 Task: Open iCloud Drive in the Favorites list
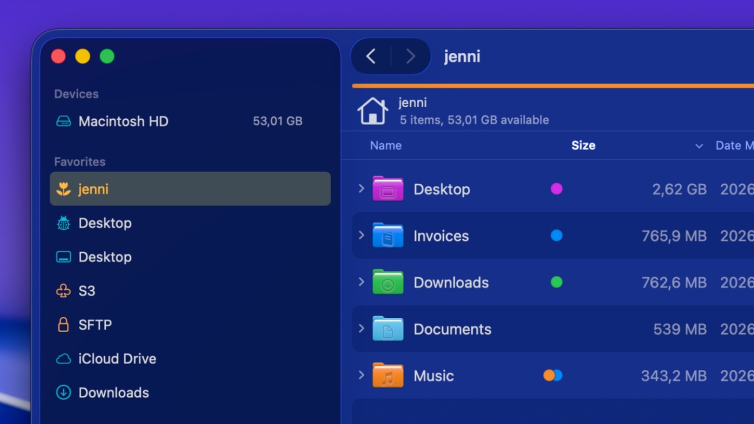click(x=190, y=359)
